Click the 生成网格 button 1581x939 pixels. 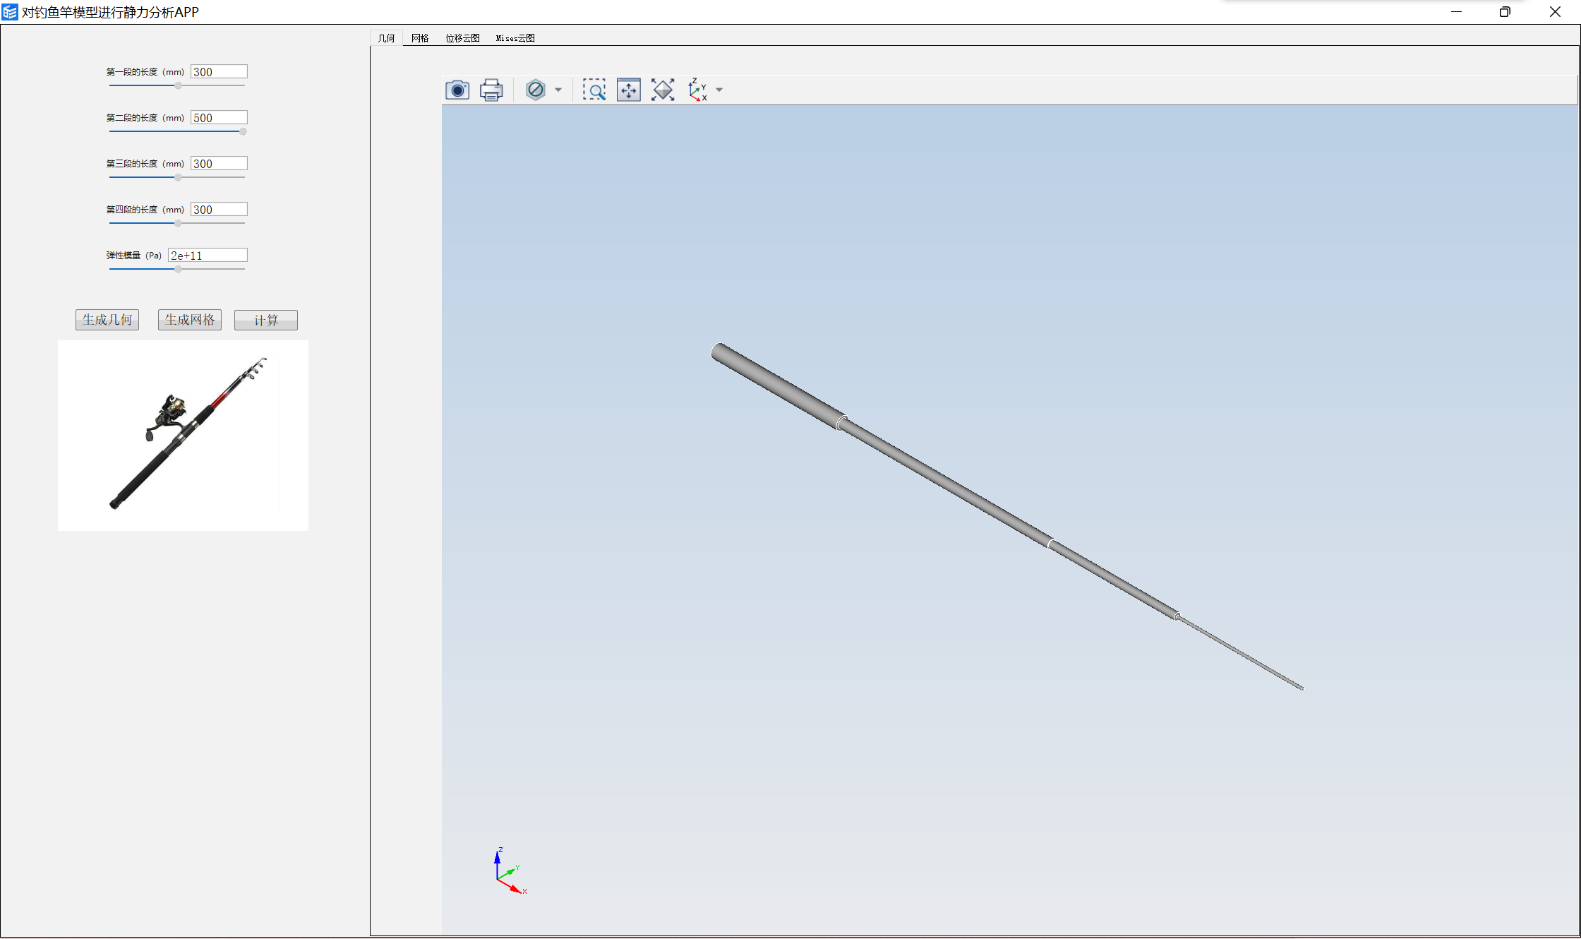[x=186, y=320]
